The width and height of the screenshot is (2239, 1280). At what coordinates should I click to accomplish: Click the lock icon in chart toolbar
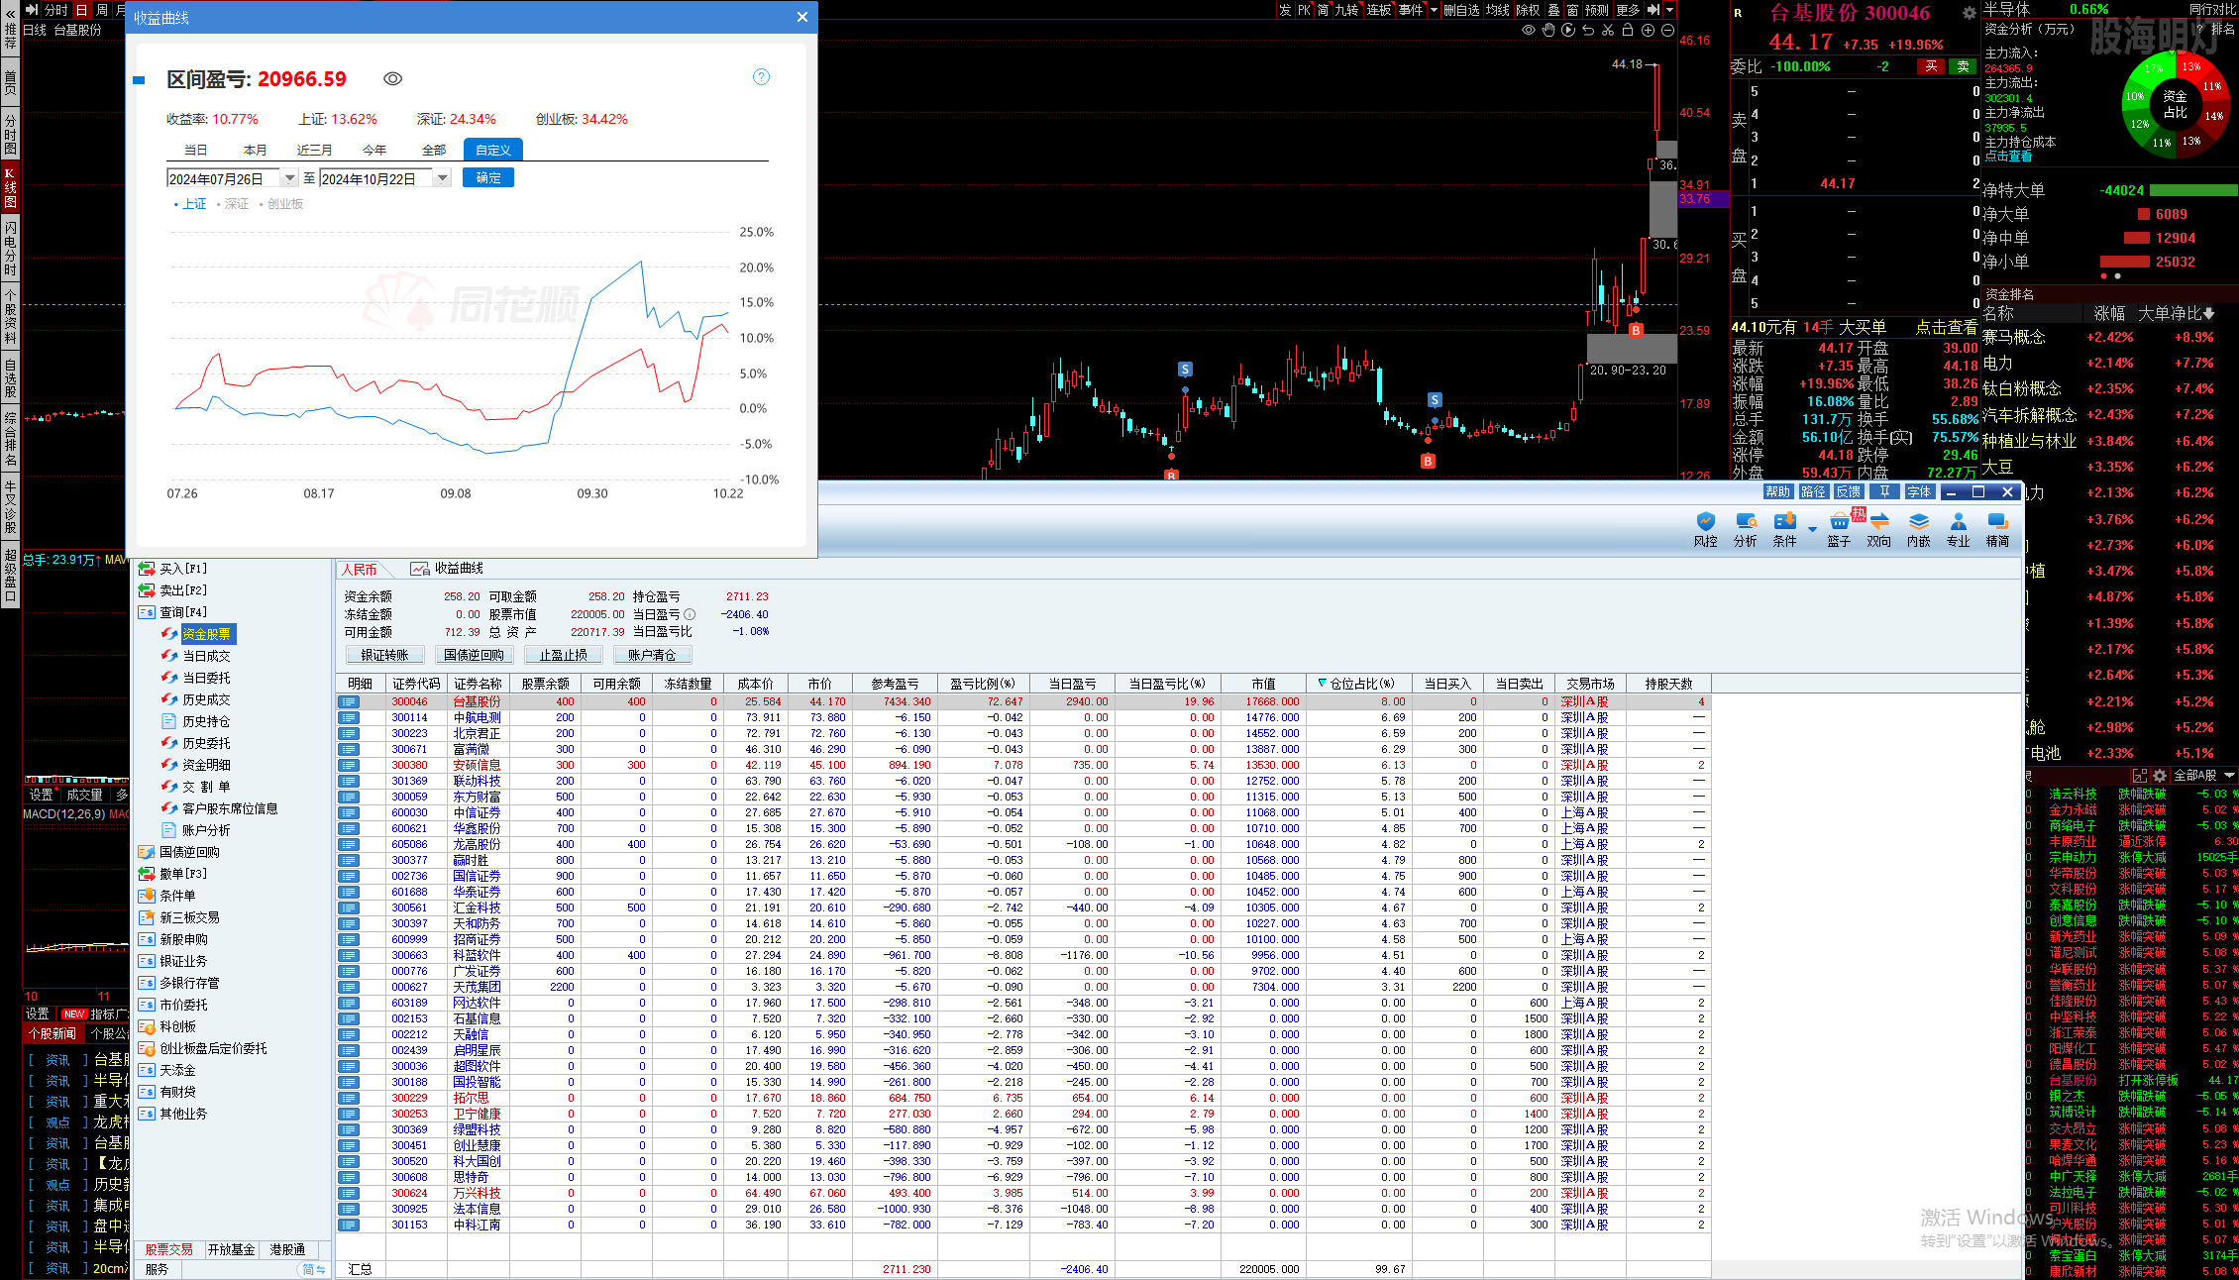pyautogui.click(x=1628, y=31)
